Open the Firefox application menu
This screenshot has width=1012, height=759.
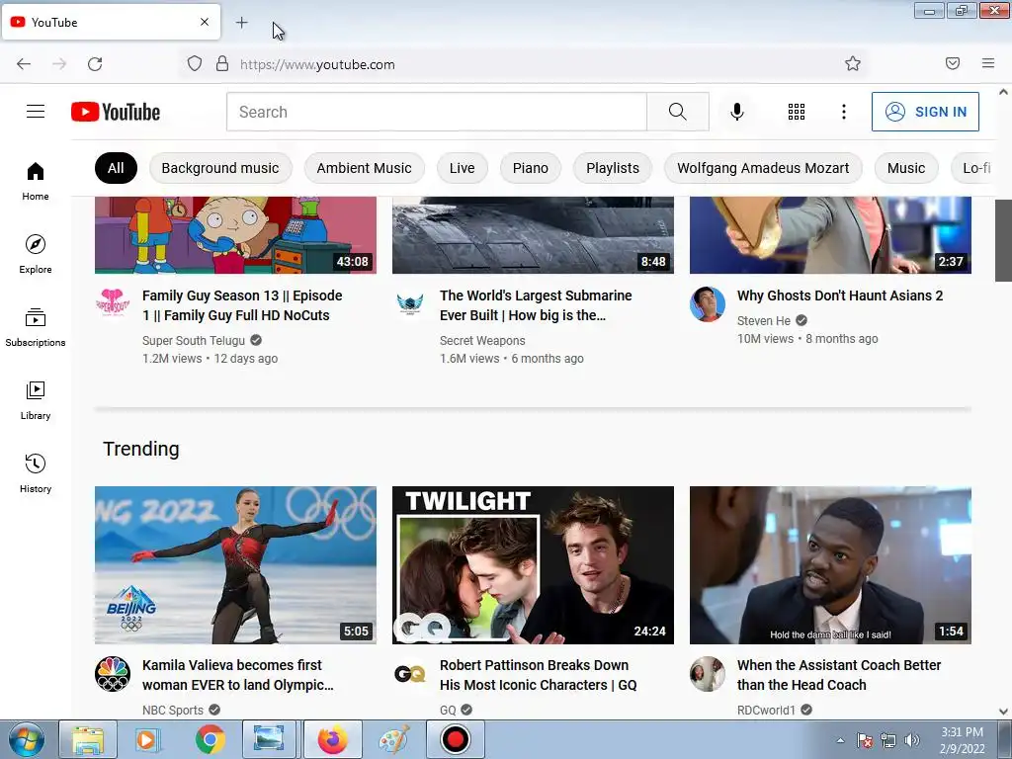(988, 63)
